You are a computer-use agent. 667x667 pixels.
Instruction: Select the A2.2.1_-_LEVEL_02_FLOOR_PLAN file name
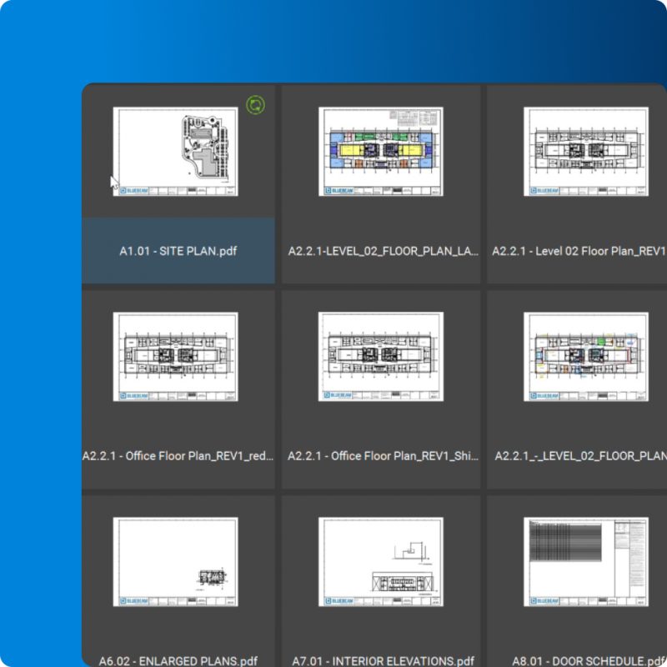coord(580,456)
